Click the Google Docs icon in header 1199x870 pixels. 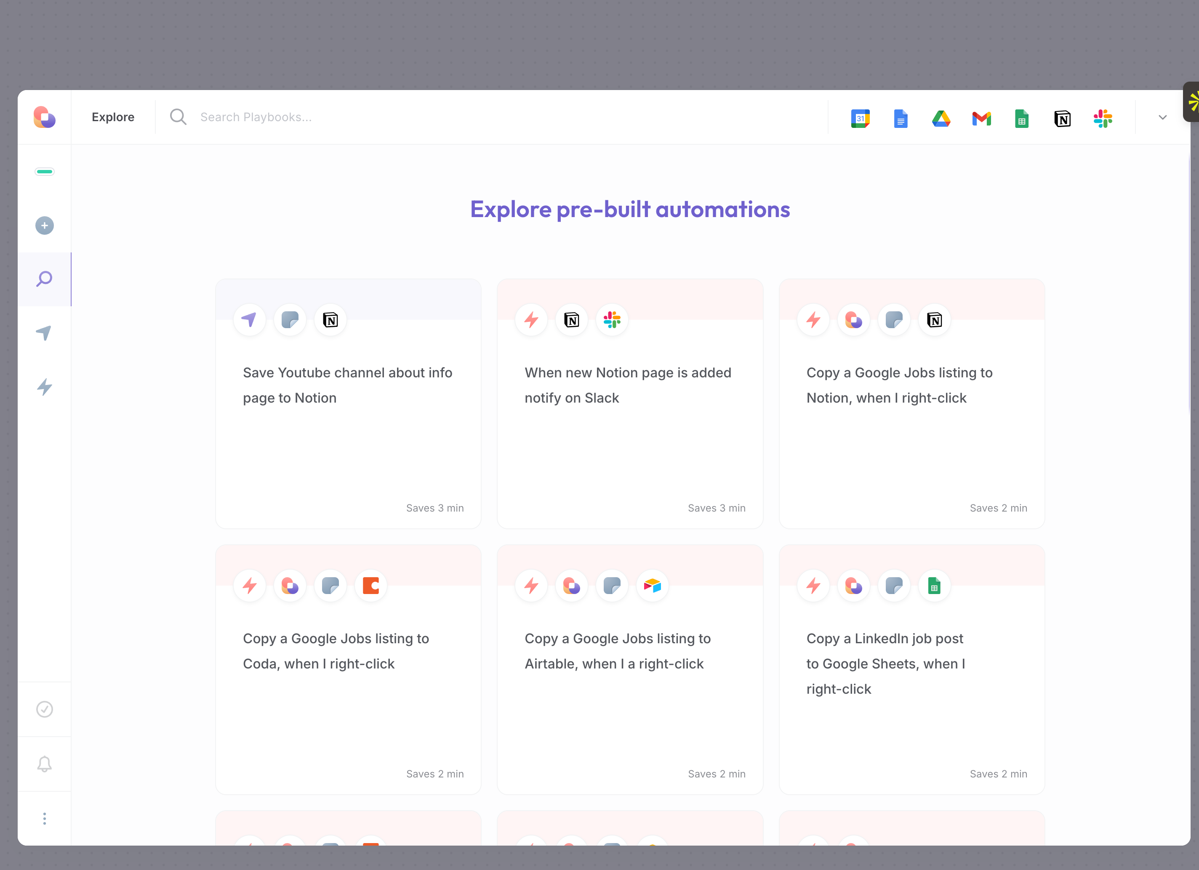coord(901,118)
